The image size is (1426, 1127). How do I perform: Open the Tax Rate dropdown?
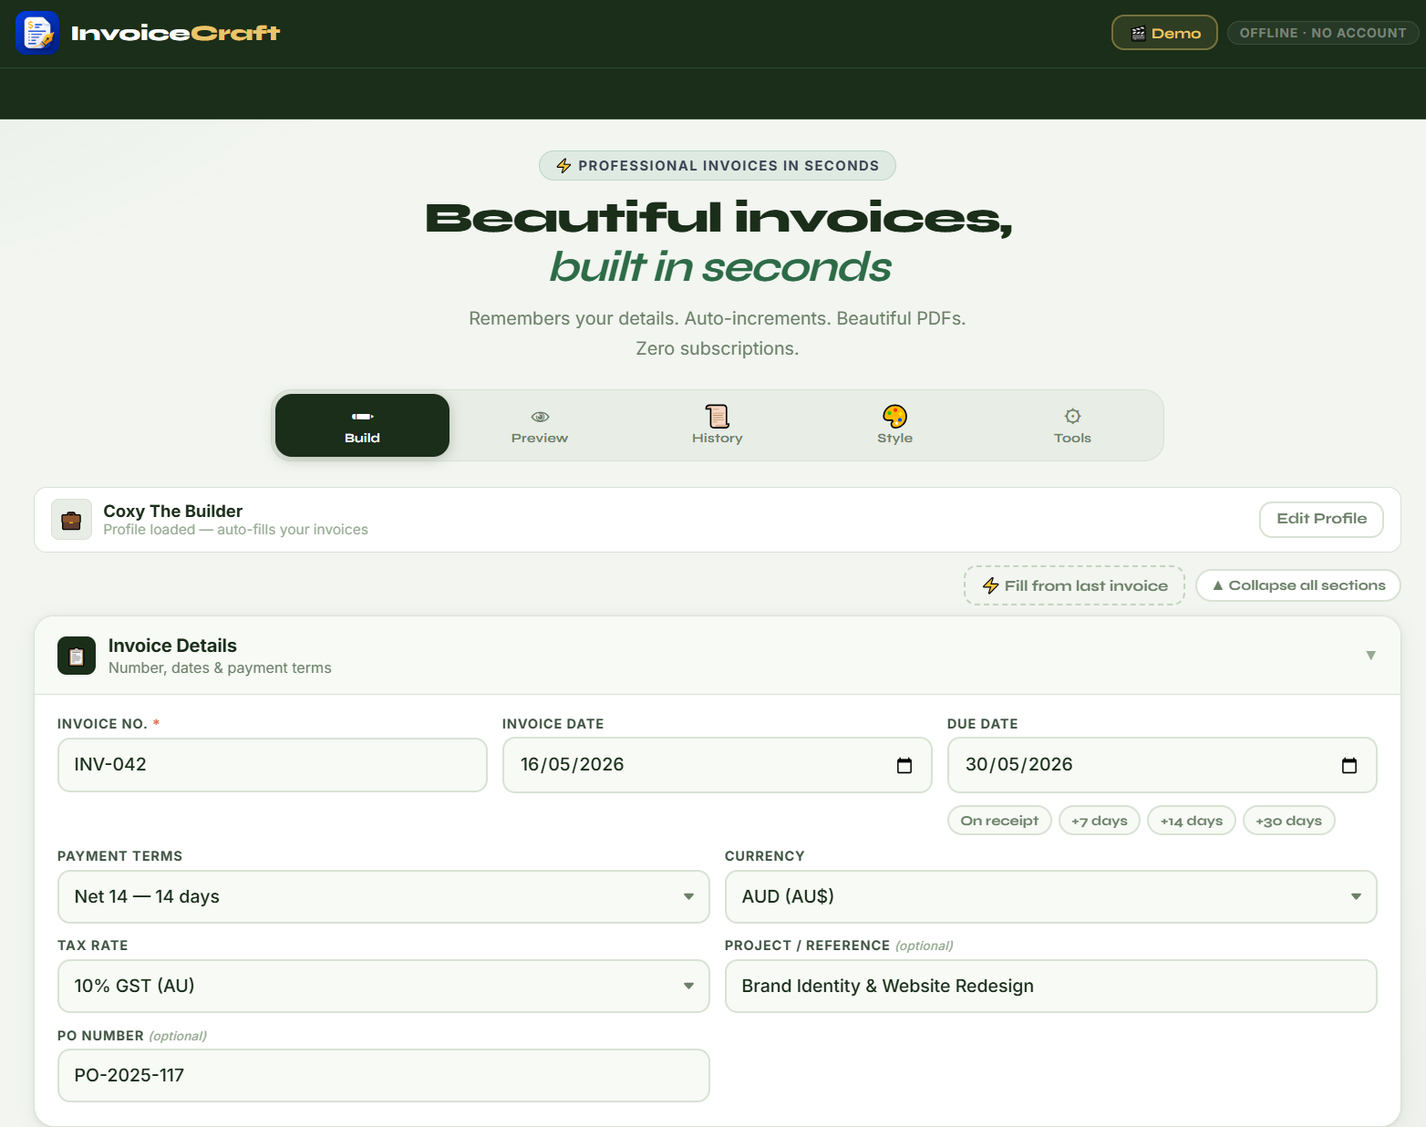[383, 986]
